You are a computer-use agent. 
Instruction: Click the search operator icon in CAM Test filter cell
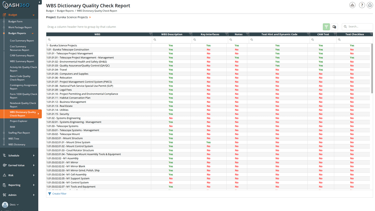(x=313, y=40)
